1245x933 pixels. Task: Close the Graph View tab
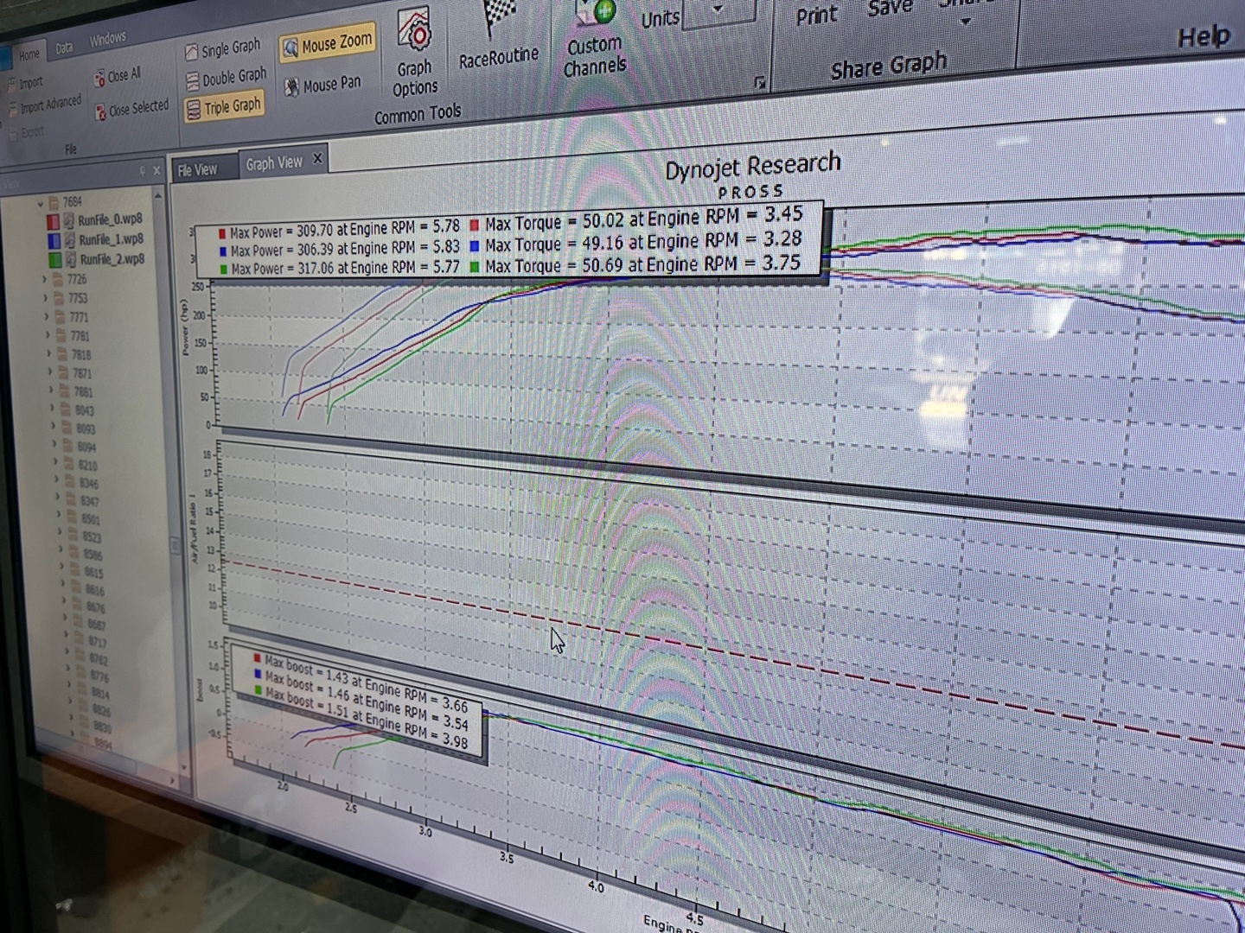(x=317, y=159)
